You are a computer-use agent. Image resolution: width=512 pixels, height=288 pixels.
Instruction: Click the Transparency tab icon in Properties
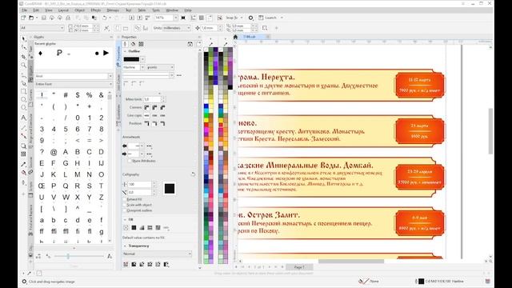coord(141,44)
